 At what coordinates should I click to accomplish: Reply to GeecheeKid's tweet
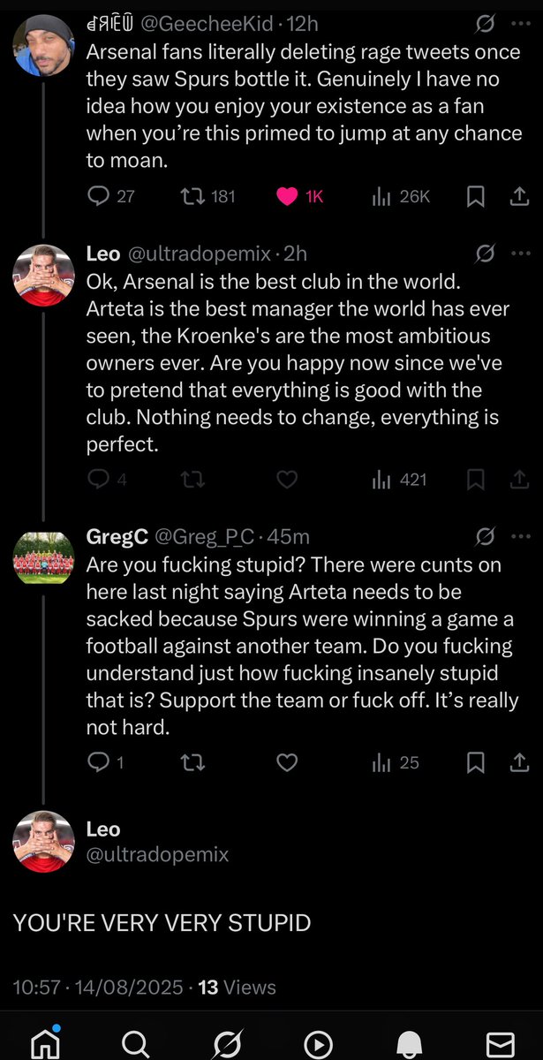[98, 196]
